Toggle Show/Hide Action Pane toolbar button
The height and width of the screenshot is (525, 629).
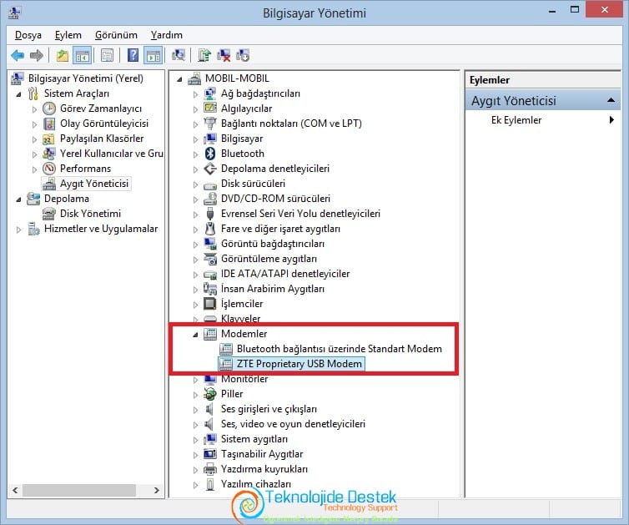[x=153, y=55]
